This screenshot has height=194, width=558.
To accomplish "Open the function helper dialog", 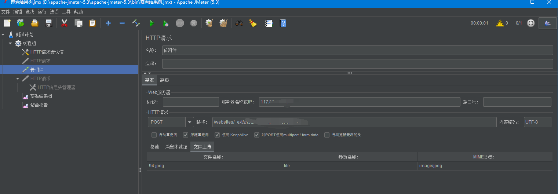I will 269,23.
